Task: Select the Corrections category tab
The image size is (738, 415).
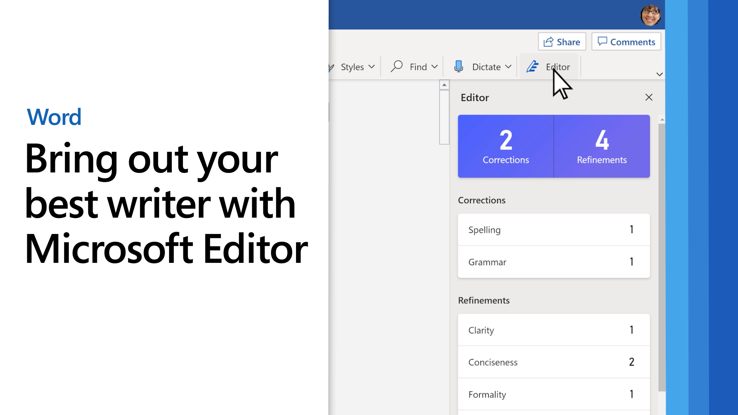Action: coord(506,146)
